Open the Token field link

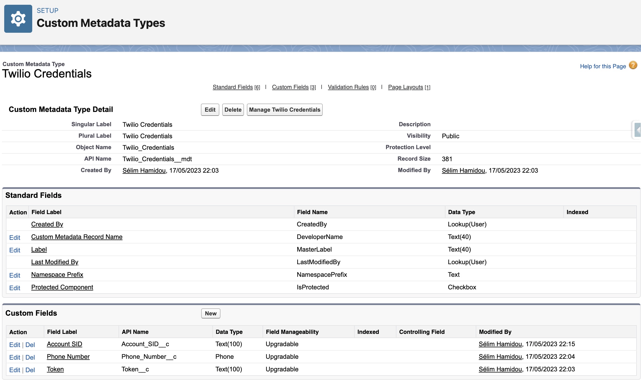55,369
